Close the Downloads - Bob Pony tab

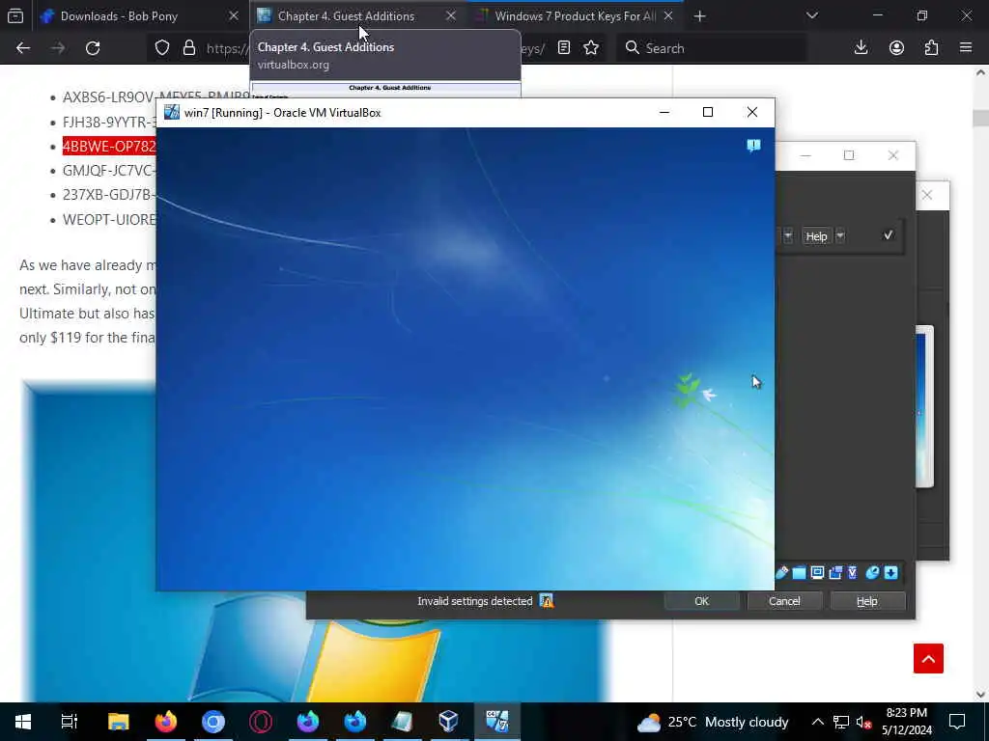(234, 16)
